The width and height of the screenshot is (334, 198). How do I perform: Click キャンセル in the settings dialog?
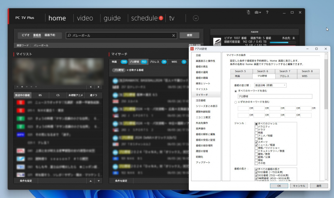pos(299,186)
